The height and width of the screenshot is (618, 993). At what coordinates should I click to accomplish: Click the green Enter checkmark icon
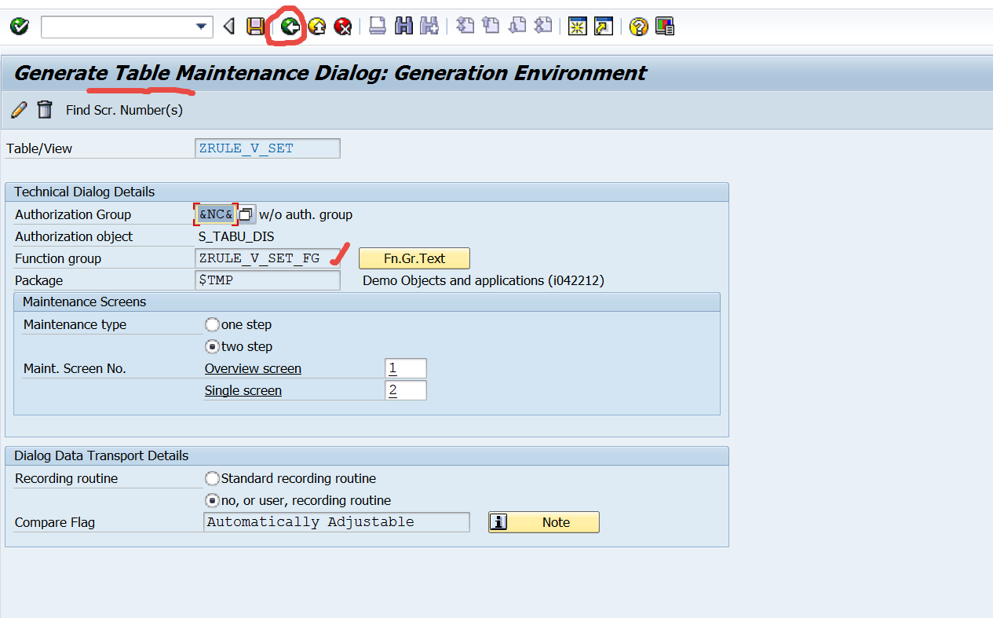coord(19,27)
